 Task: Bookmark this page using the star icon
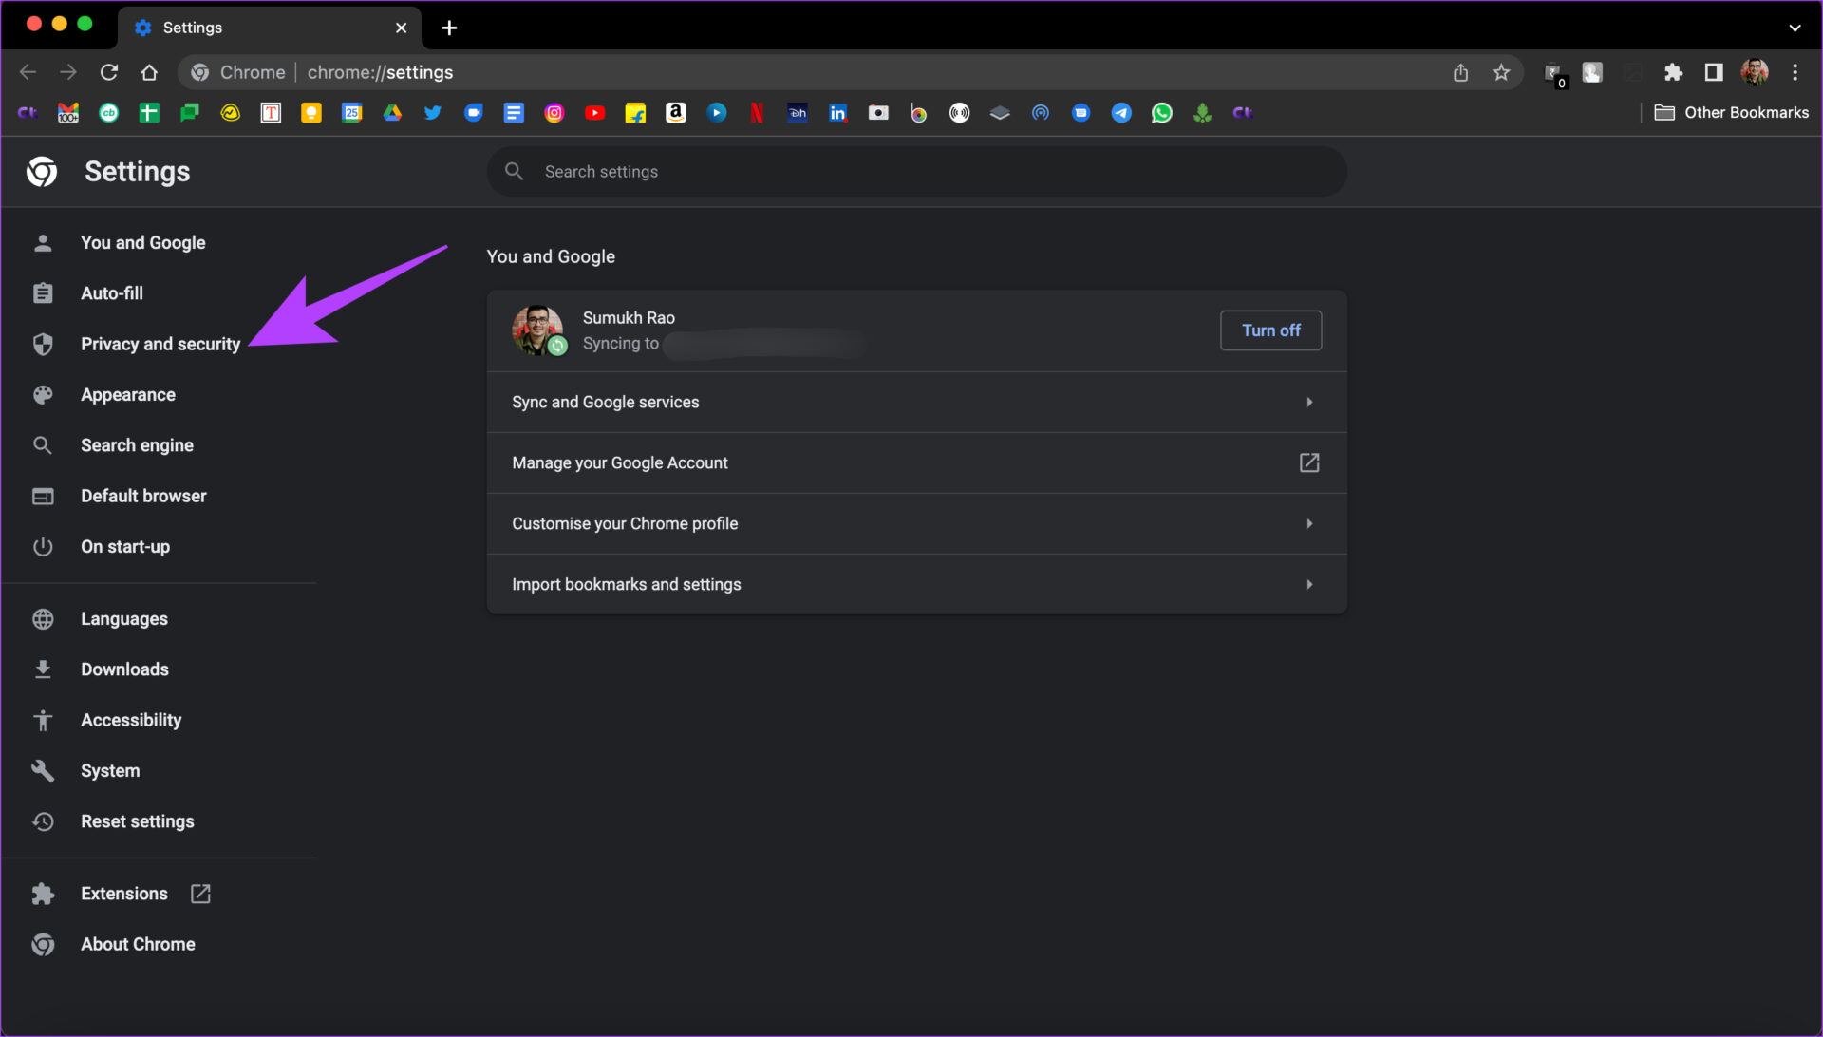tap(1503, 72)
